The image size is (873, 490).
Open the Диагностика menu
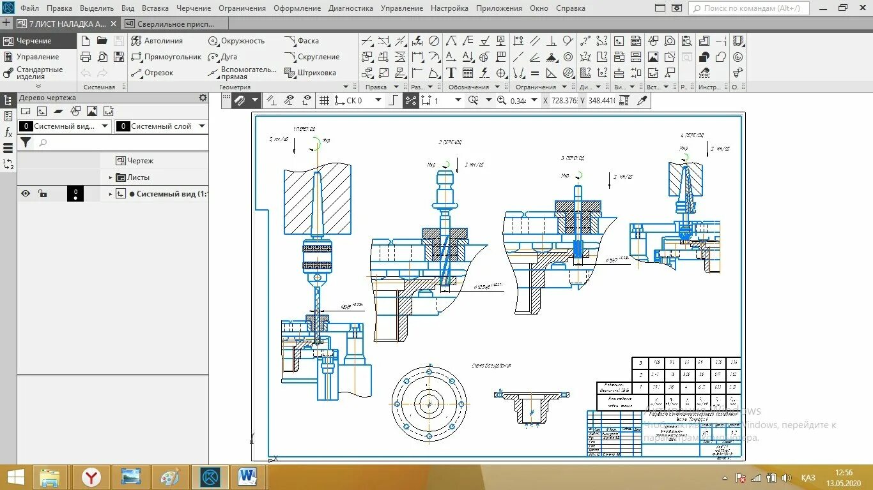[x=351, y=8]
